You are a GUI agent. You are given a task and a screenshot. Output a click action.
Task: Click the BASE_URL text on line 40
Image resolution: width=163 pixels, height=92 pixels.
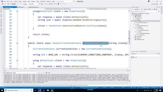pos(53,55)
